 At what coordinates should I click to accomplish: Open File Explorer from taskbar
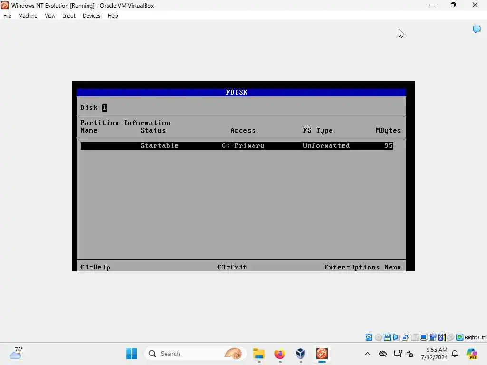point(259,354)
